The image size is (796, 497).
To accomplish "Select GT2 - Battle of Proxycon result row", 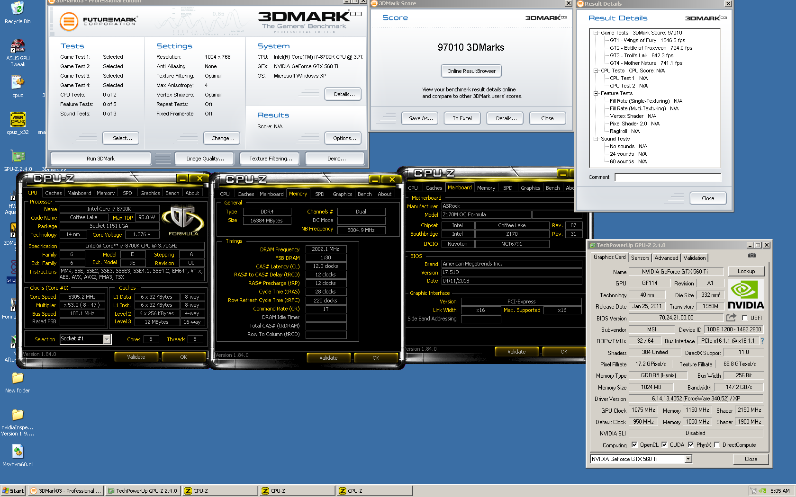I will (651, 48).
